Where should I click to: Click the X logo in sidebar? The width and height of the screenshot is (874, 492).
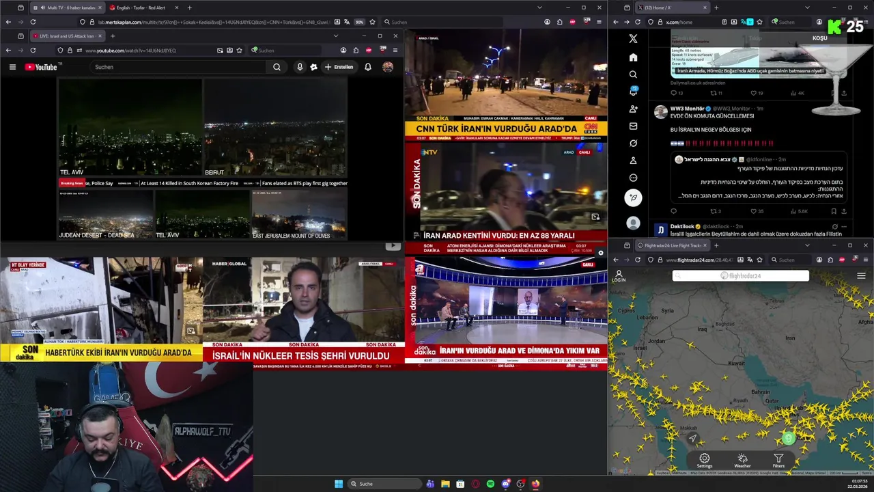(633, 39)
